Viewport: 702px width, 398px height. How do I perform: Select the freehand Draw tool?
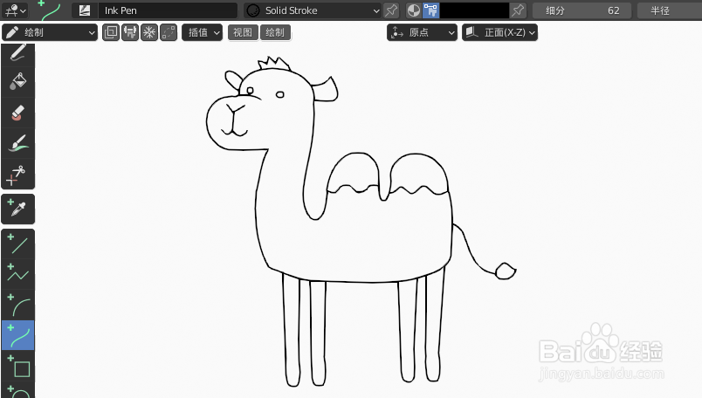point(18,54)
